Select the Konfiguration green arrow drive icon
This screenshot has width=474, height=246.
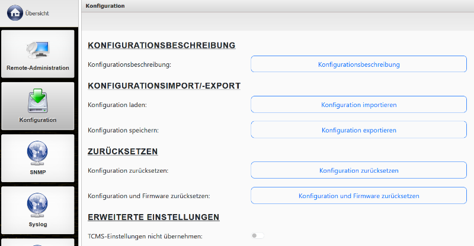click(38, 101)
